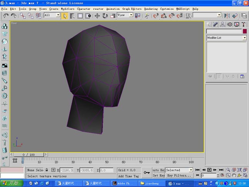Toggle Spinner Snap
The height and width of the screenshot is (187, 249).
click(179, 16)
